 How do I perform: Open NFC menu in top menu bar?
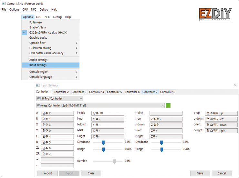34,9
